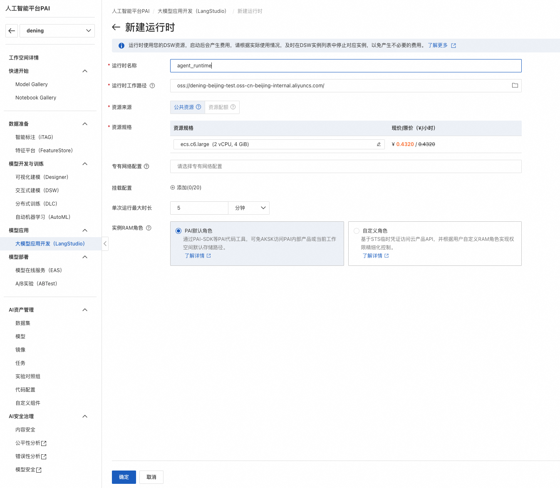Image resolution: width=560 pixels, height=488 pixels.
Task: Open 数据集 in sidebar
Action: [x=23, y=323]
